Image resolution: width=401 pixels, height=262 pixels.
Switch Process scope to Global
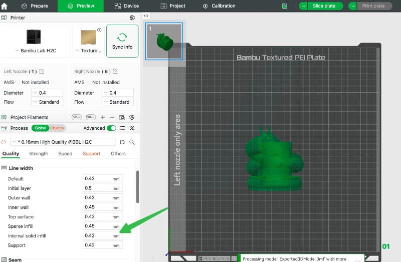tap(40, 128)
